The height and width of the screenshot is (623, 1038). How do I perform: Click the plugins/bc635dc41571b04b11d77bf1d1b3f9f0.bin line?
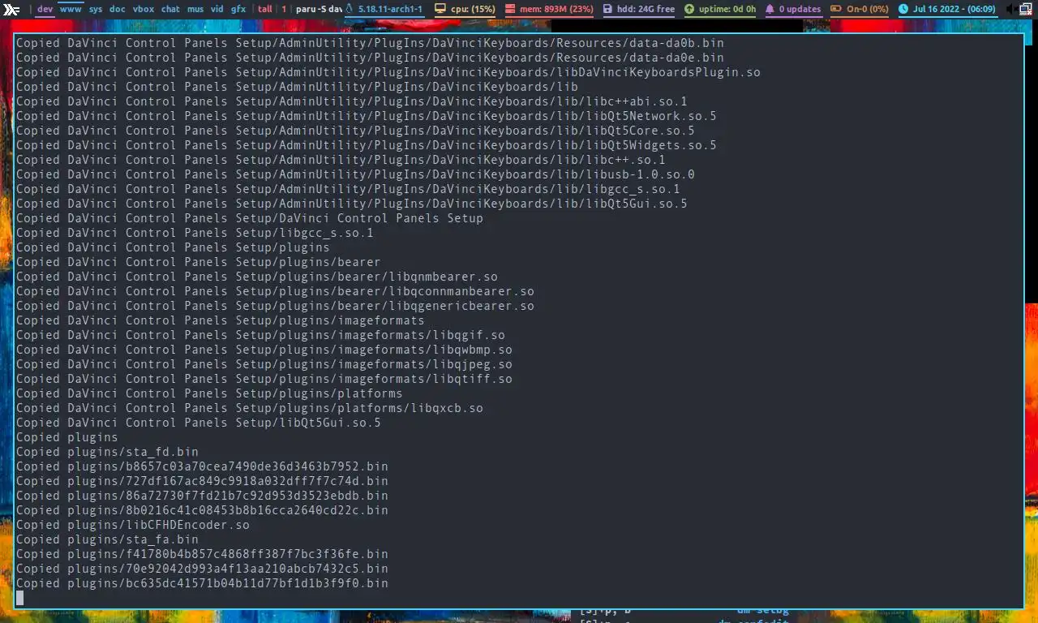(x=202, y=583)
